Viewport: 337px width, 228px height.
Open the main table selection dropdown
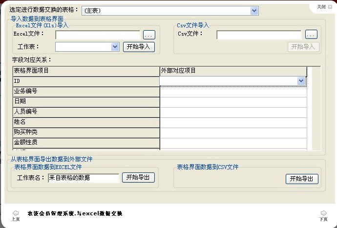(254, 11)
